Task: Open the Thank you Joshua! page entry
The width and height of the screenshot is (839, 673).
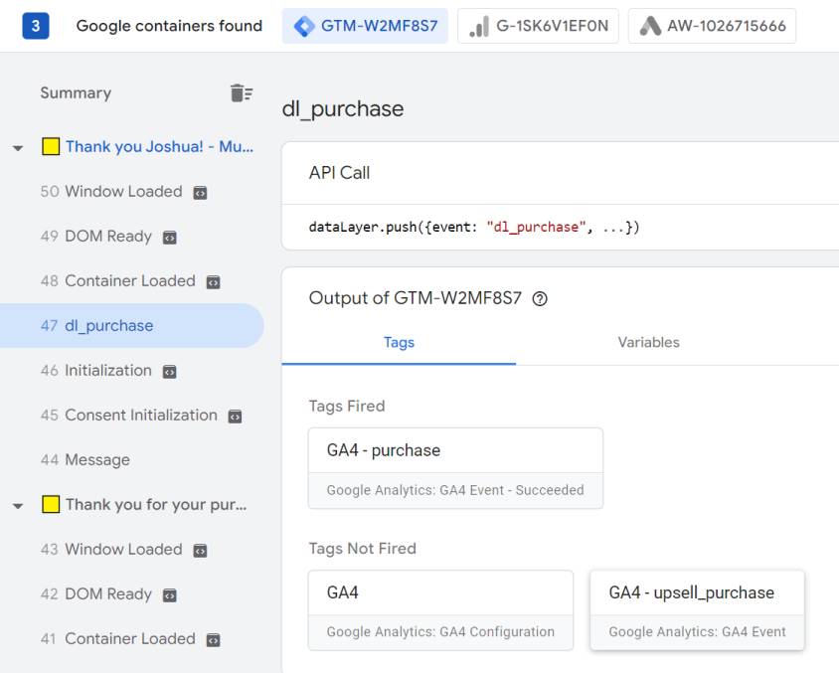Action: [159, 146]
